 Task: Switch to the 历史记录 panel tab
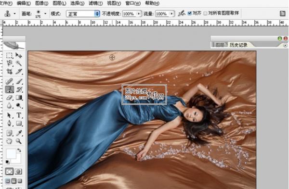(x=238, y=45)
